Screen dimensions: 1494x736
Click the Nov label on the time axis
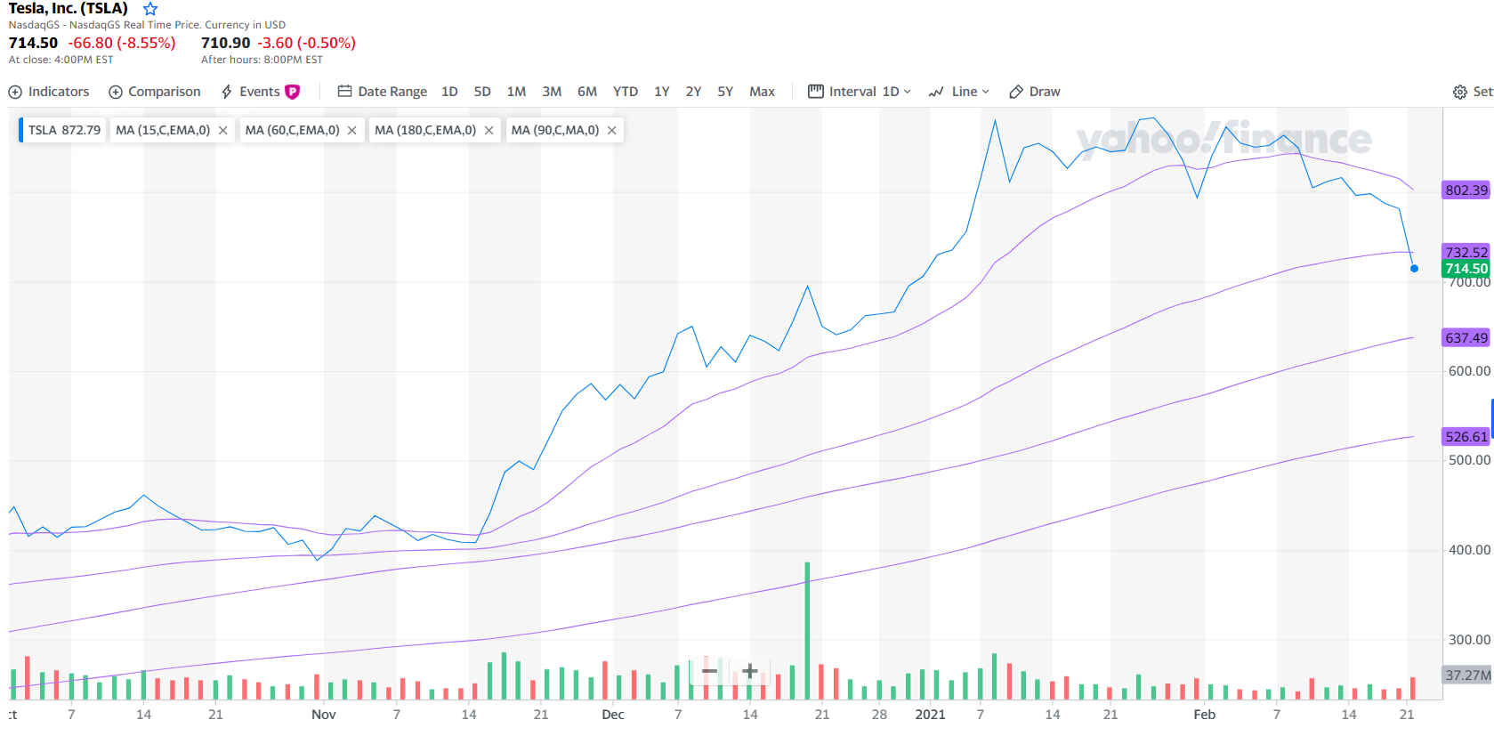tap(324, 715)
